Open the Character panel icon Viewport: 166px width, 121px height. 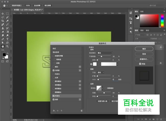click(x=131, y=28)
